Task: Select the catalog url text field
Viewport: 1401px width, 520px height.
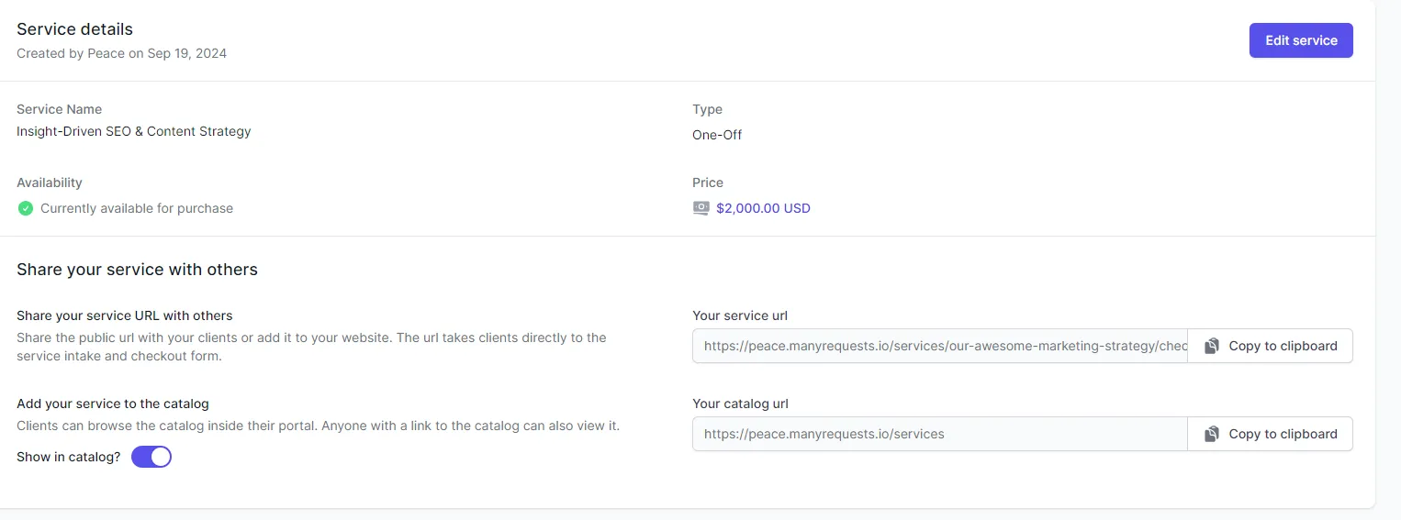Action: [x=940, y=434]
